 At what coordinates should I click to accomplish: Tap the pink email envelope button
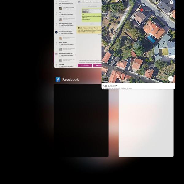[x=98, y=65]
